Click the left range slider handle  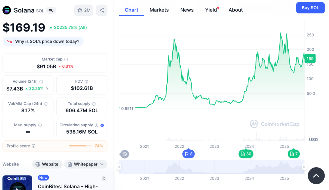(x=119, y=167)
